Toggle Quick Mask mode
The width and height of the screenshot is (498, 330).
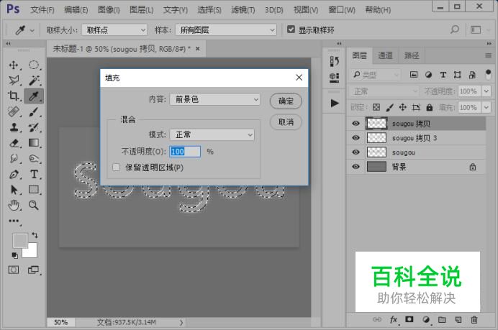coord(14,270)
